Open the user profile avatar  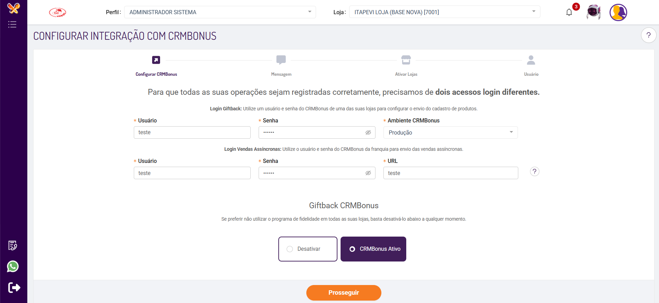pyautogui.click(x=618, y=12)
